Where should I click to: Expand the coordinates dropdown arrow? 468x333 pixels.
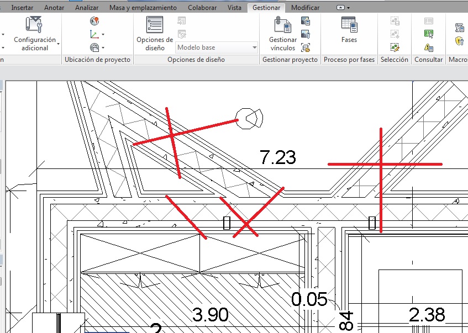(x=103, y=35)
